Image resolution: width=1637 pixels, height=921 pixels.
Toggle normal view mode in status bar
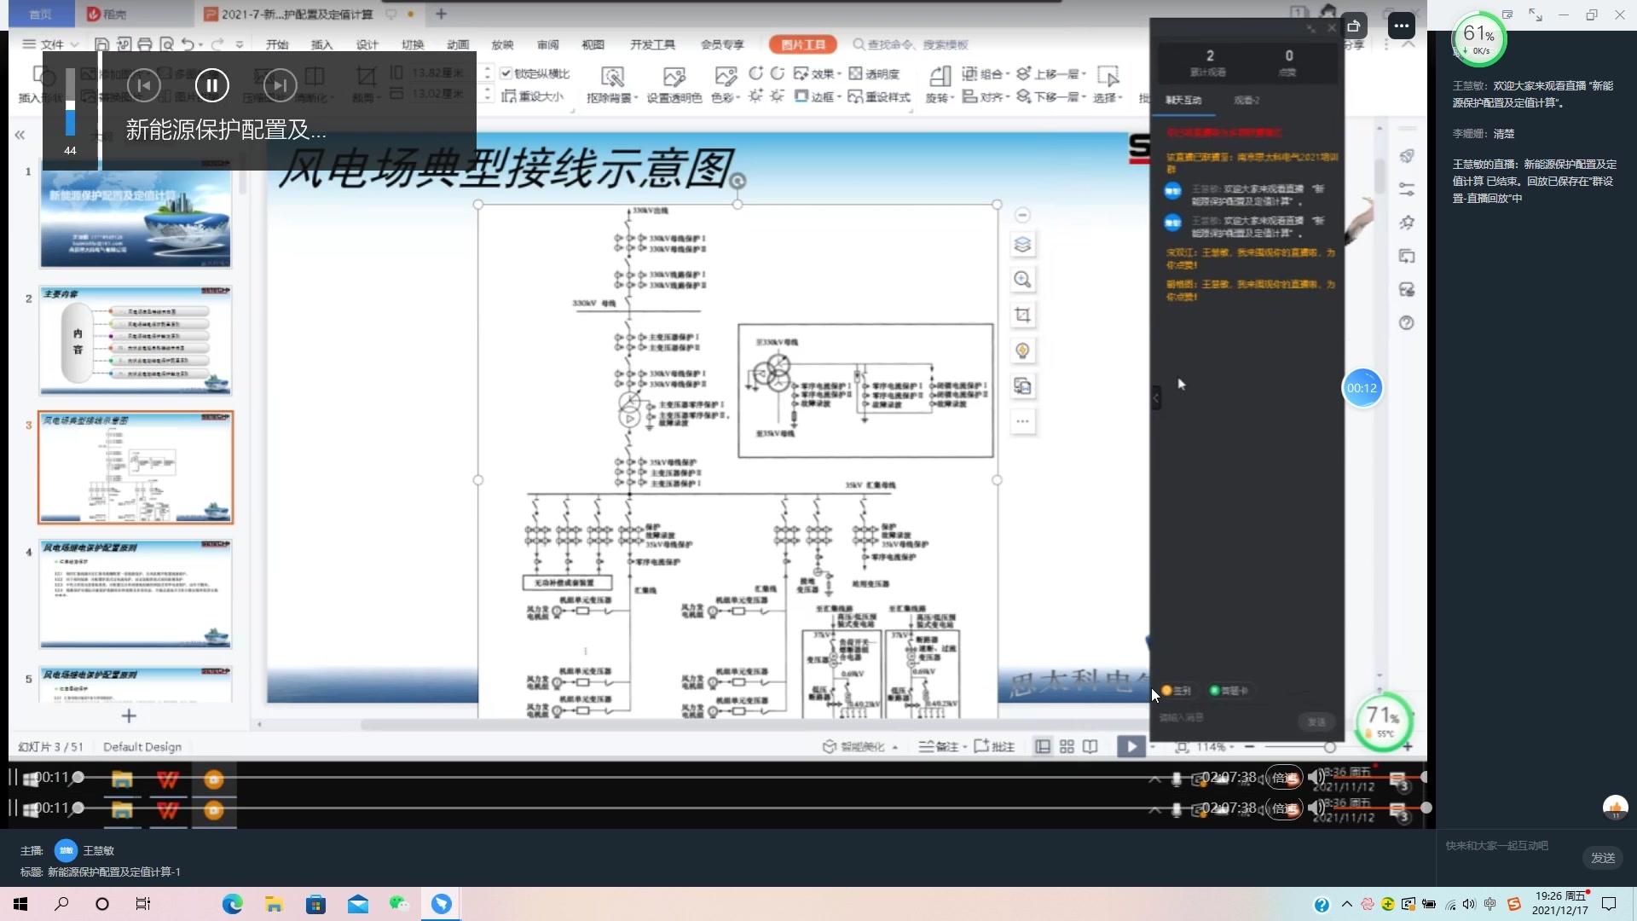[1042, 747]
